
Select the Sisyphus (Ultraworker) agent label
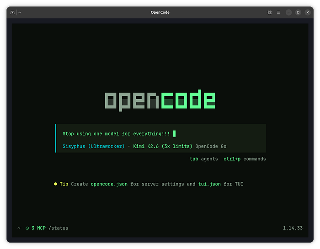click(93, 146)
